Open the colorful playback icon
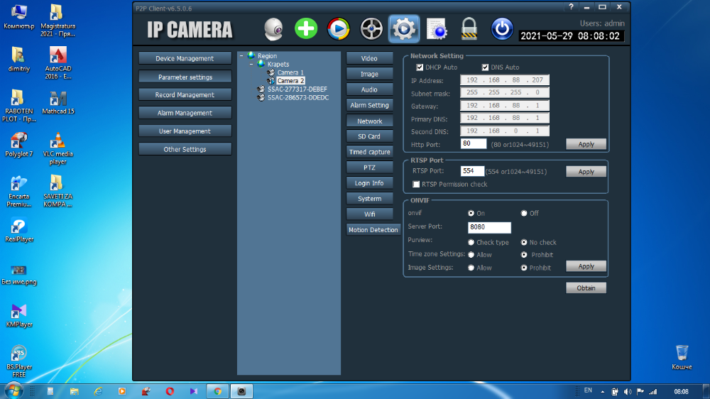 [x=339, y=29]
